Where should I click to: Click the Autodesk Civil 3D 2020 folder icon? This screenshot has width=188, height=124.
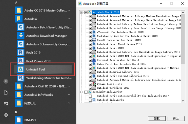19,86
